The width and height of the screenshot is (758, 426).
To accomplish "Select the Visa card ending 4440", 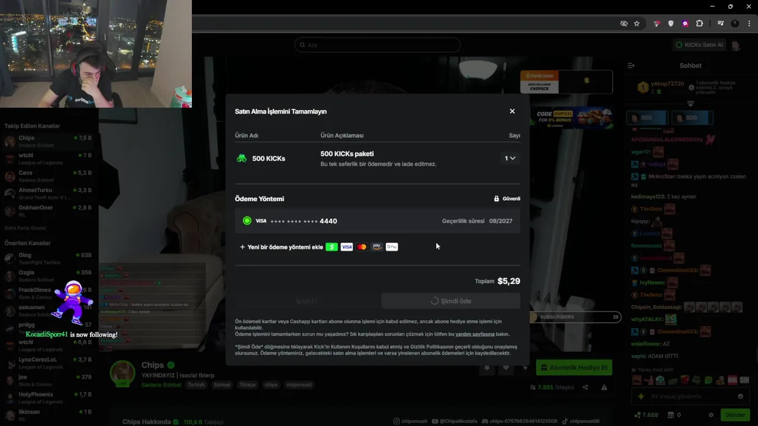I will tap(377, 221).
